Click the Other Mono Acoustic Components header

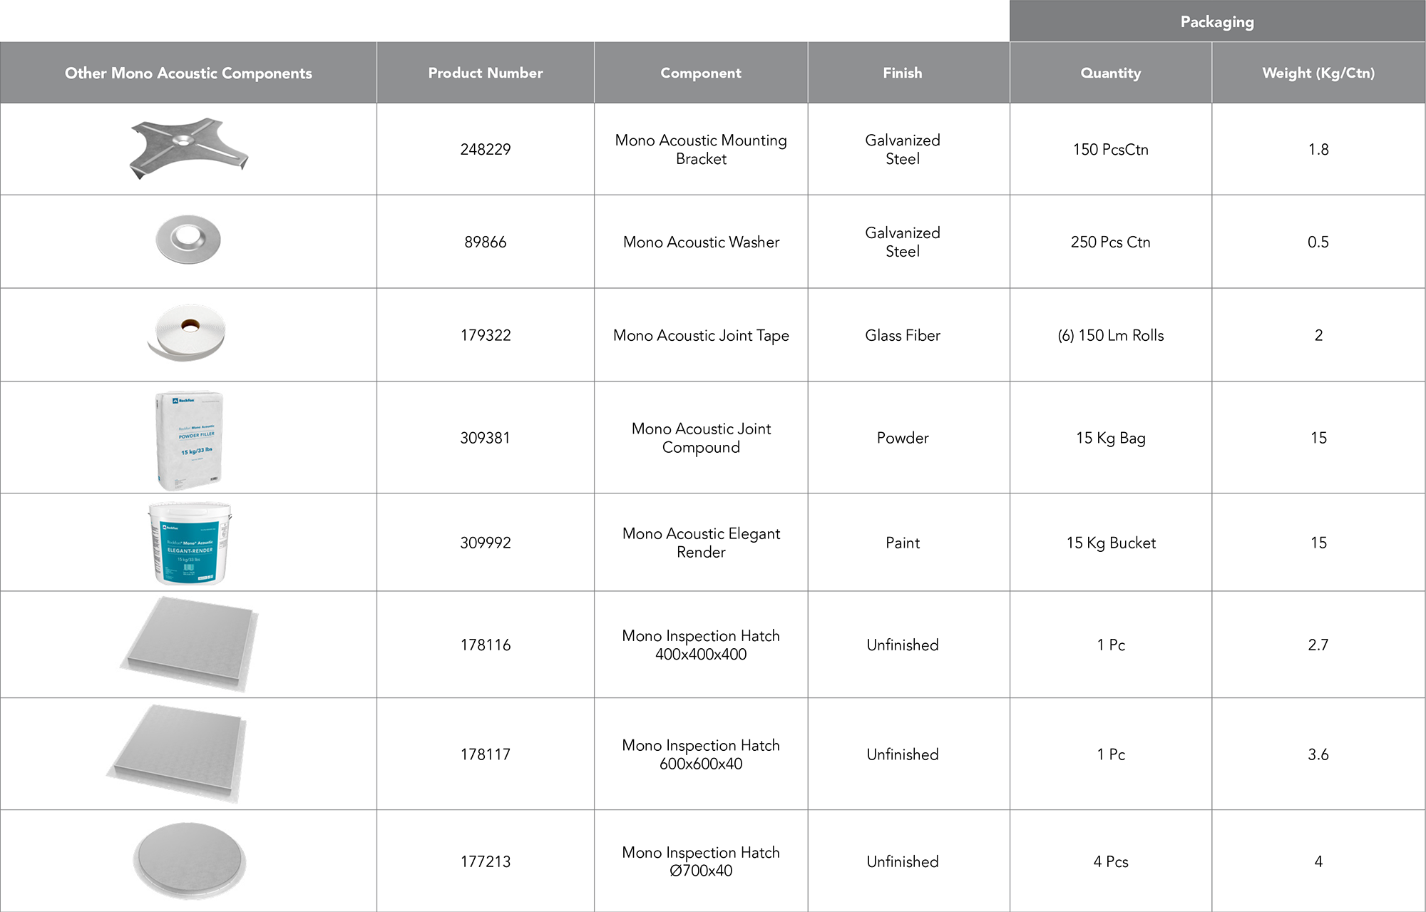[188, 73]
